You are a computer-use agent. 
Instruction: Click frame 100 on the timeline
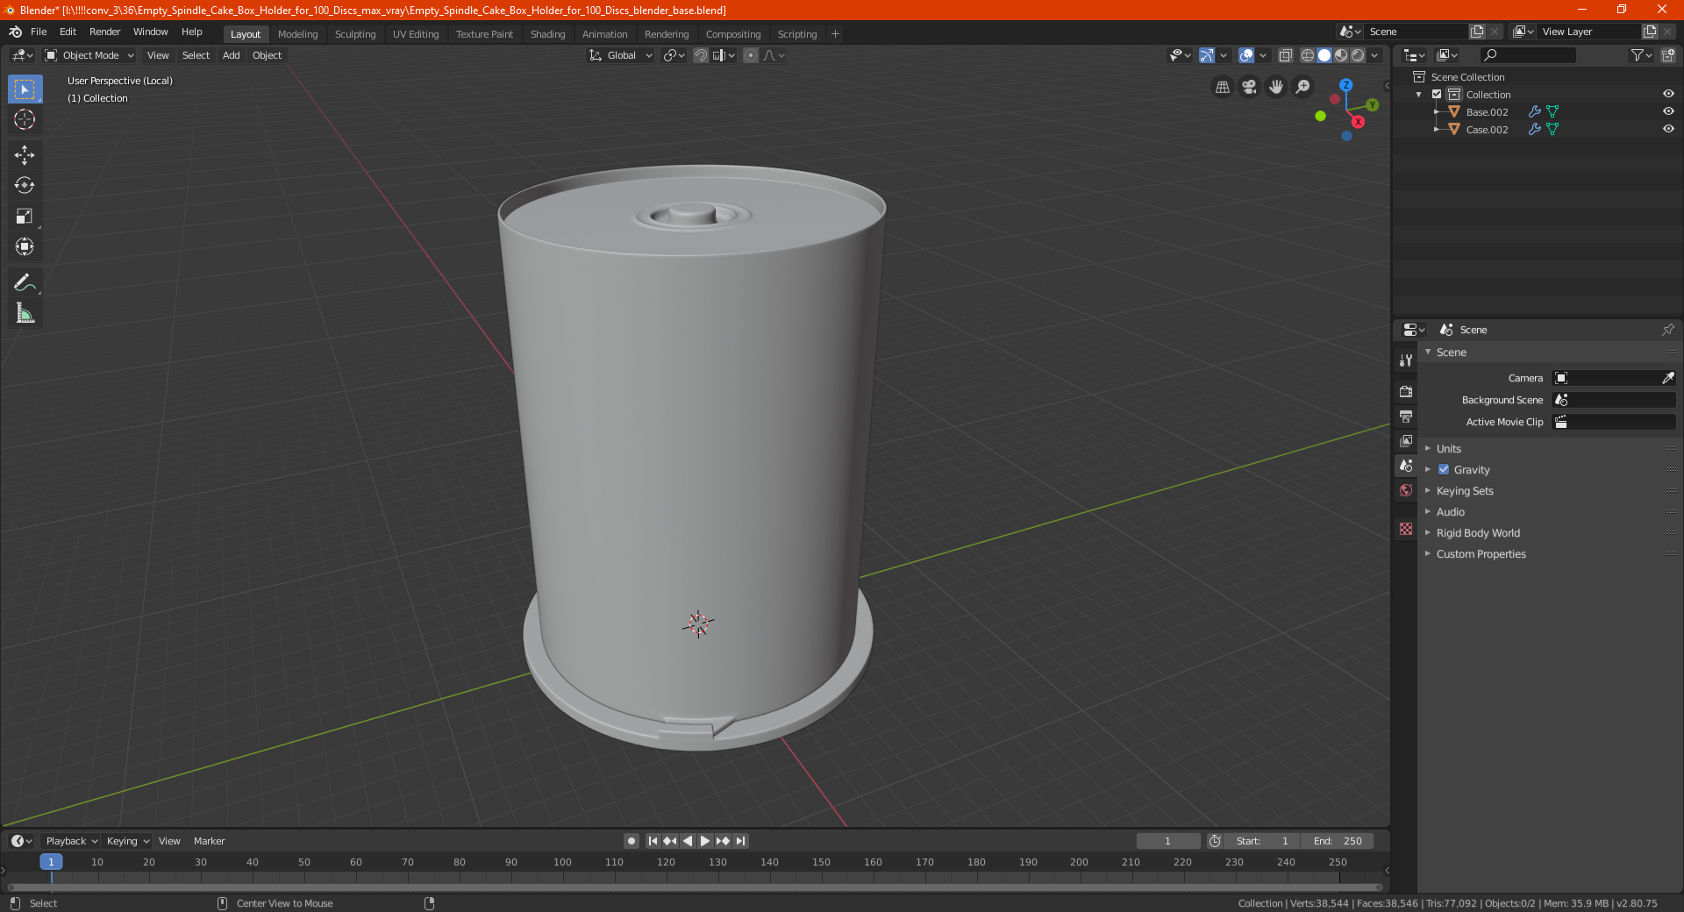562,862
